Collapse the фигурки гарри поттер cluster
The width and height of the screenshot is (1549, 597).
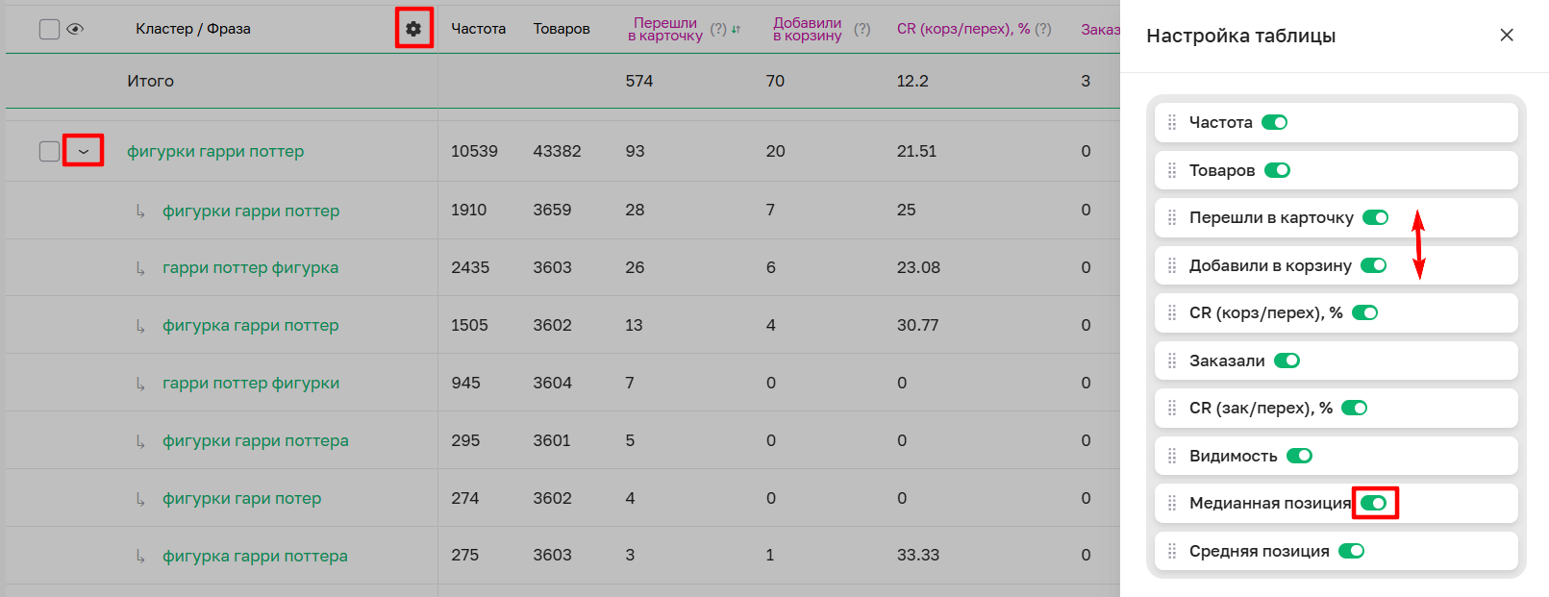pos(84,151)
